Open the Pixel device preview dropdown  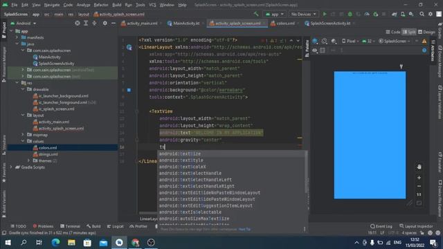tap(350, 41)
